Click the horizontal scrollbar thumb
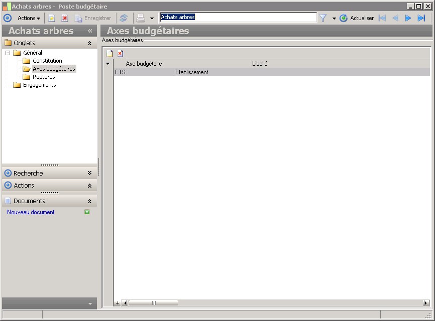The height and width of the screenshot is (321, 435). 154,303
